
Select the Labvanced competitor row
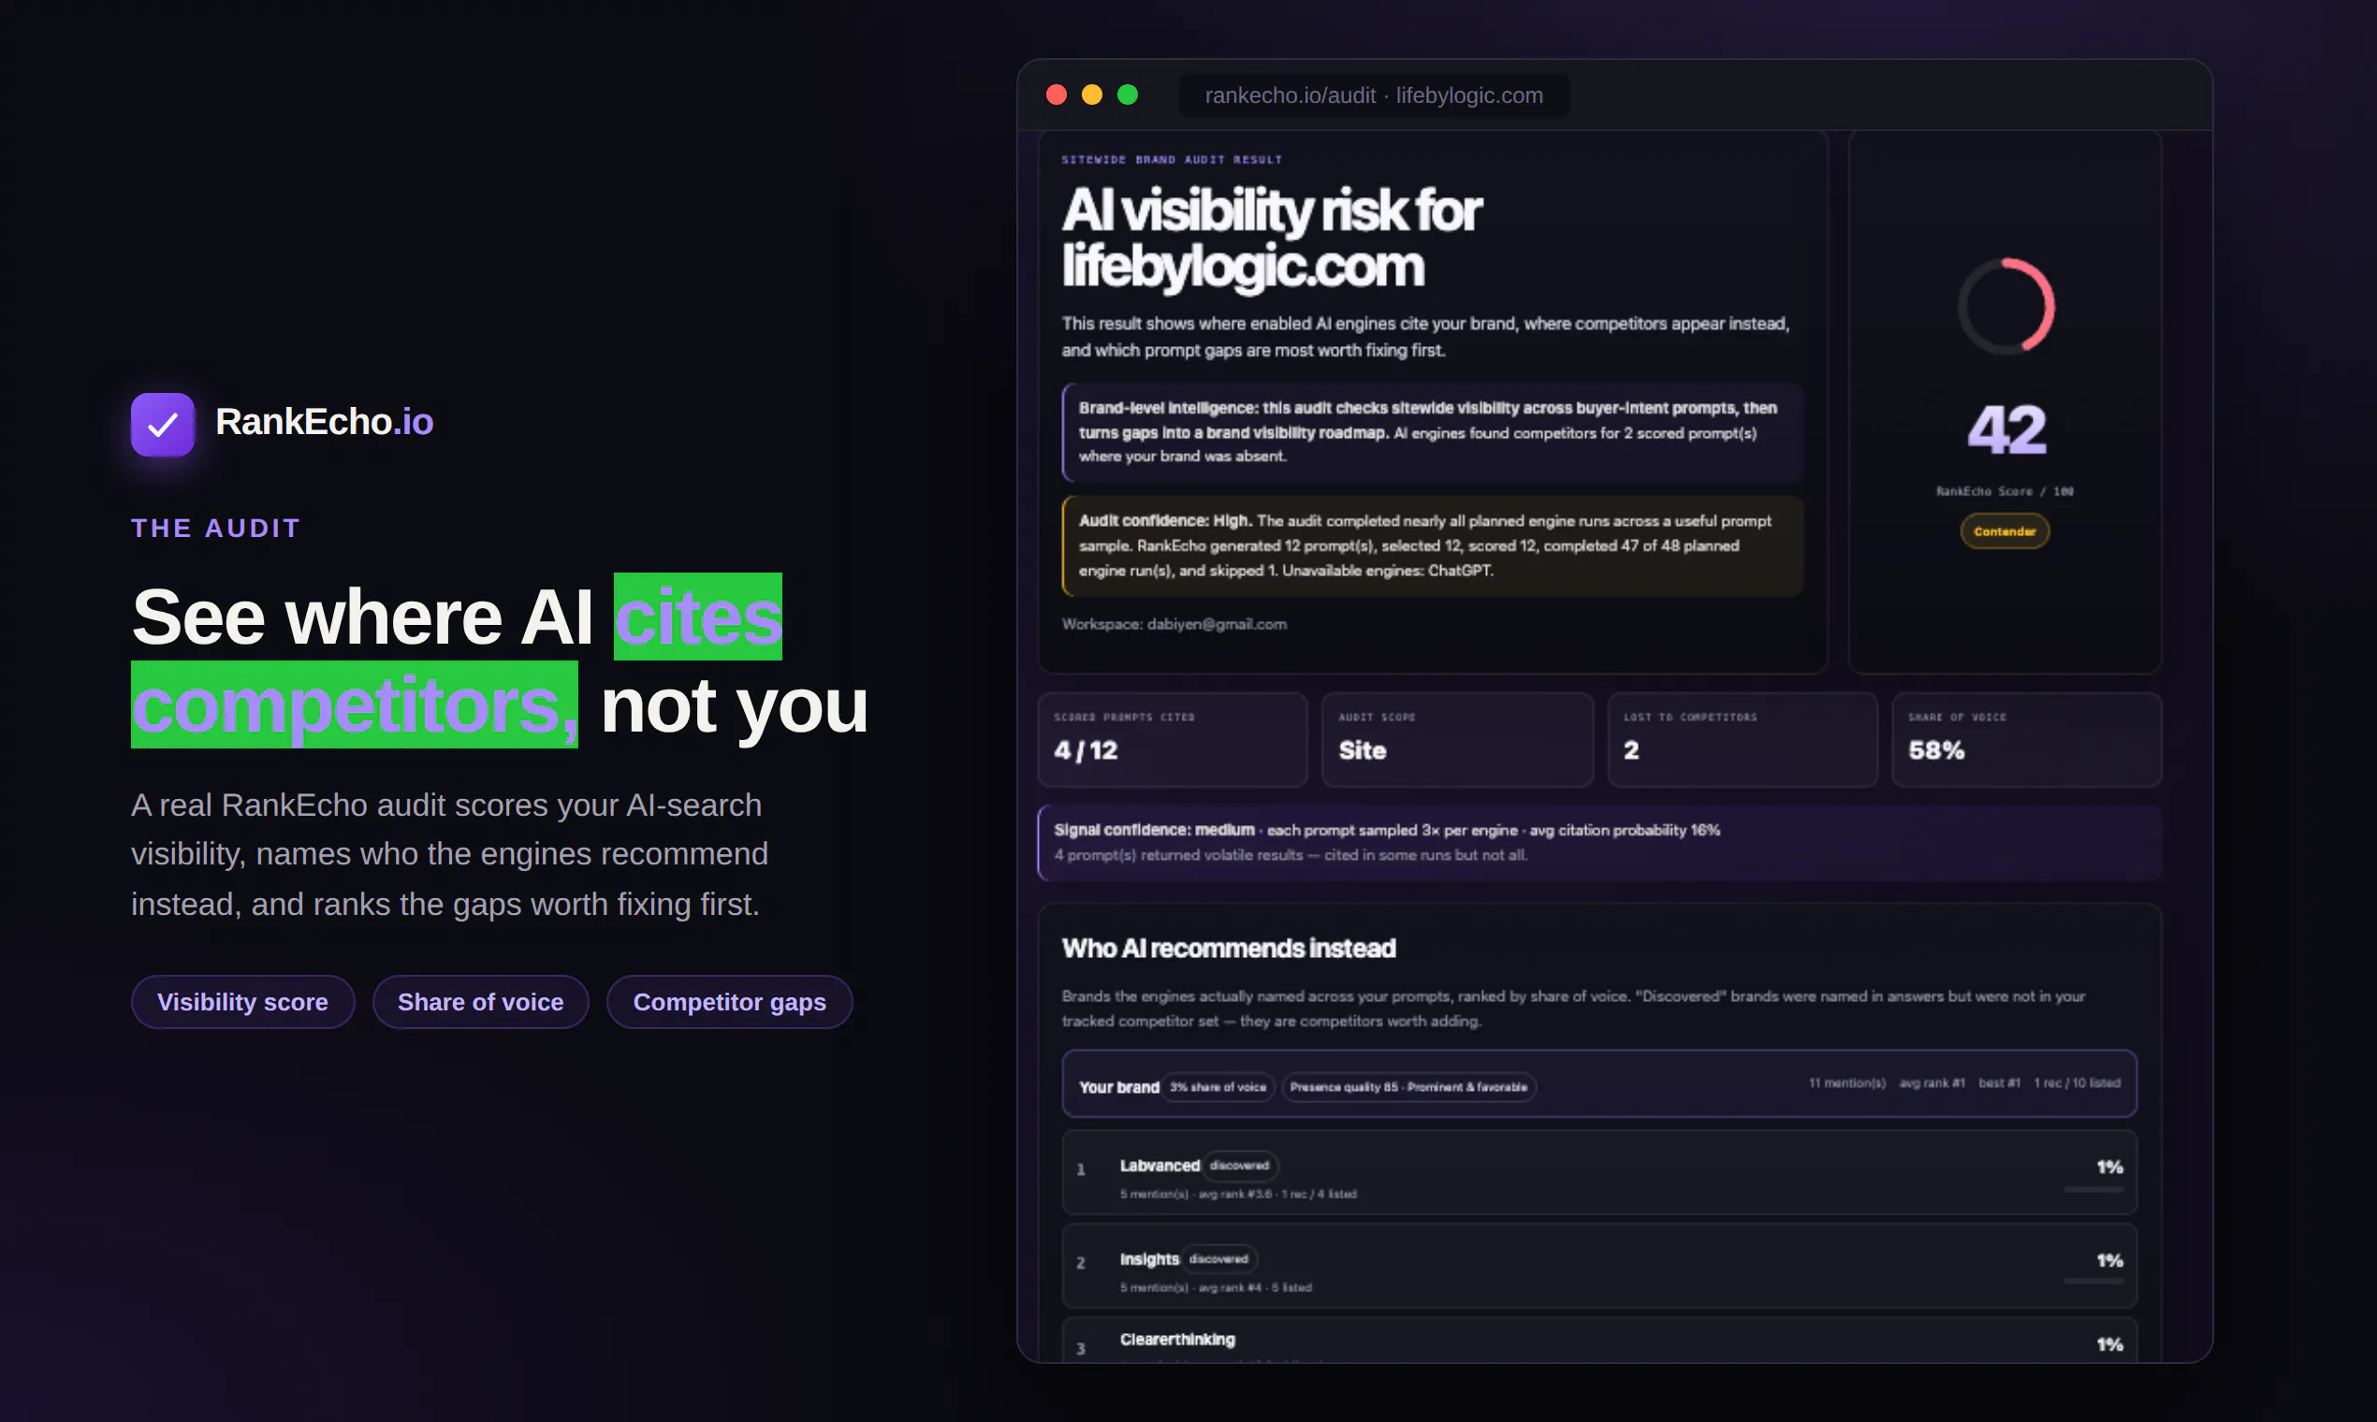1598,1172
